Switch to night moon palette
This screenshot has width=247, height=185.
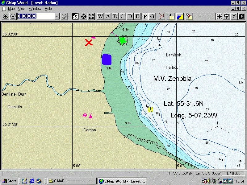click(x=241, y=16)
